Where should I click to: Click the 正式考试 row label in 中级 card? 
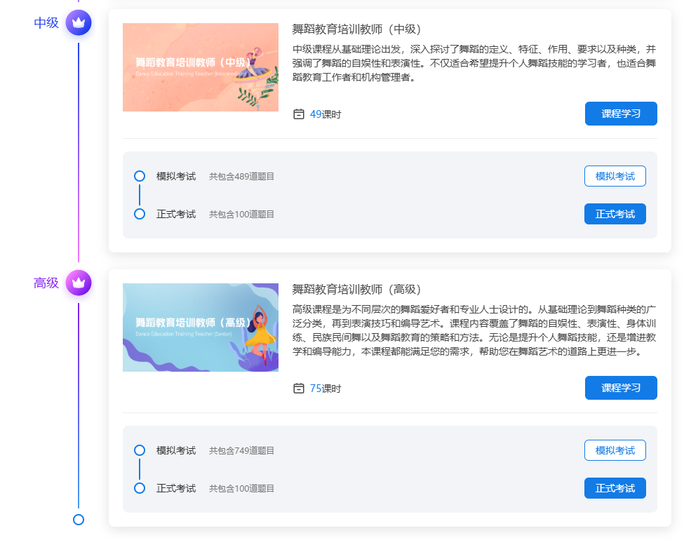[x=176, y=214]
